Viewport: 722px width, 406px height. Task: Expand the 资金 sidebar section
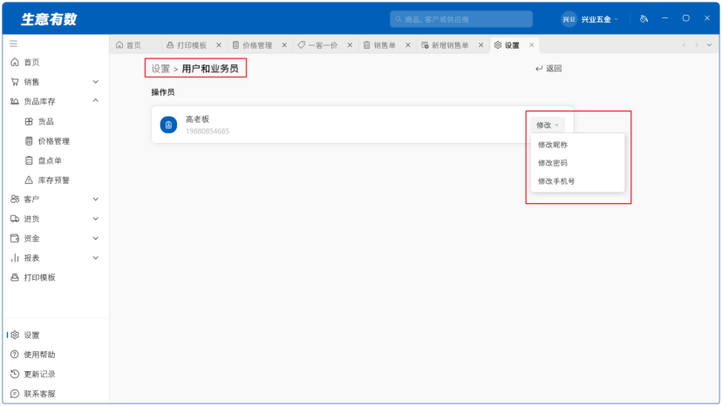coord(55,239)
